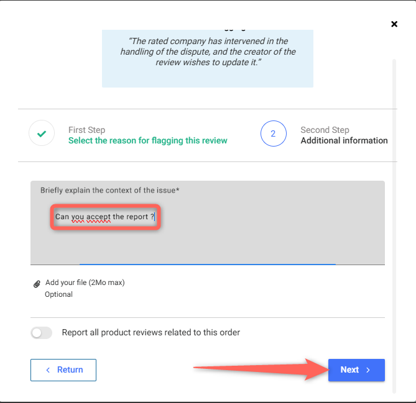The width and height of the screenshot is (416, 403).
Task: Toggle Report all product reviews switch
Action: [x=41, y=333]
